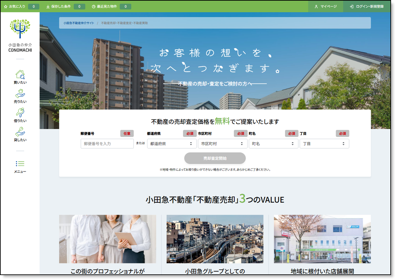Open the メニュー list icon
This screenshot has width=395, height=279.
20,164
